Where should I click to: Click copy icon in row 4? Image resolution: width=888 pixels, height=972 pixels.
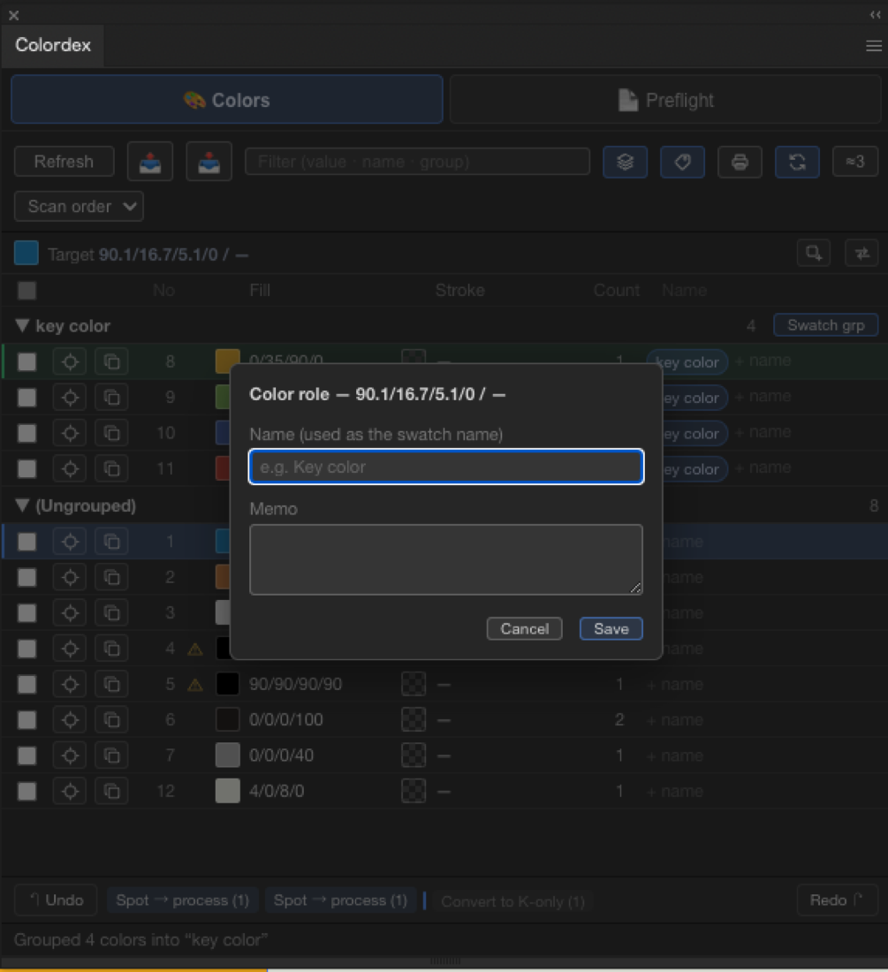tap(111, 649)
